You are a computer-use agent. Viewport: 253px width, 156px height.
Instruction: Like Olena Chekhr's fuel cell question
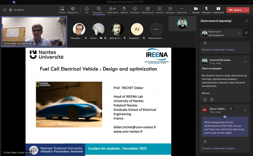point(205,142)
